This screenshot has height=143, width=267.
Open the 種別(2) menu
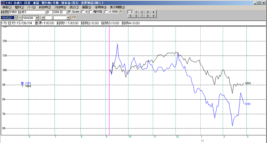(x=19, y=7)
